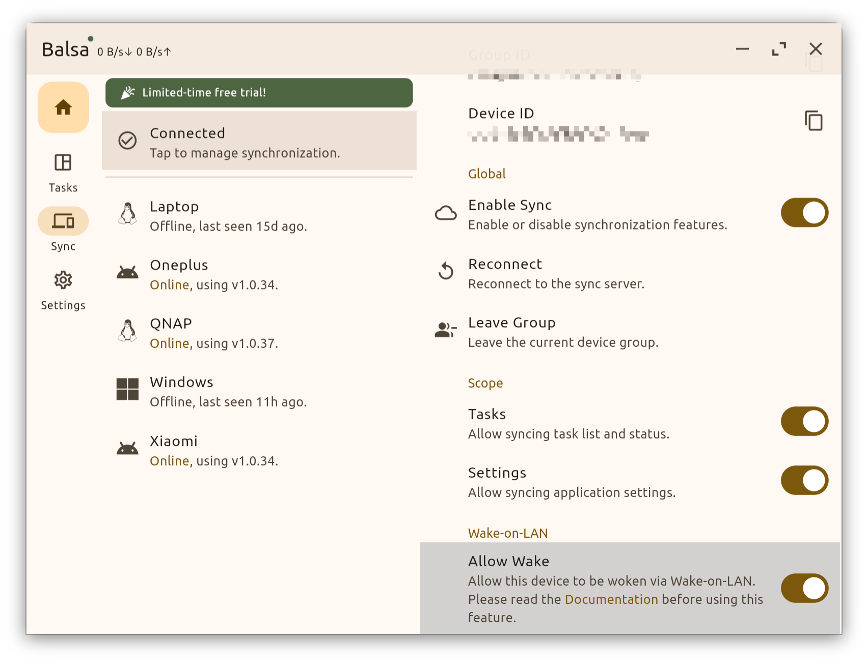Turn off Tasks syncing toggle
The height and width of the screenshot is (664, 868).
(x=804, y=422)
